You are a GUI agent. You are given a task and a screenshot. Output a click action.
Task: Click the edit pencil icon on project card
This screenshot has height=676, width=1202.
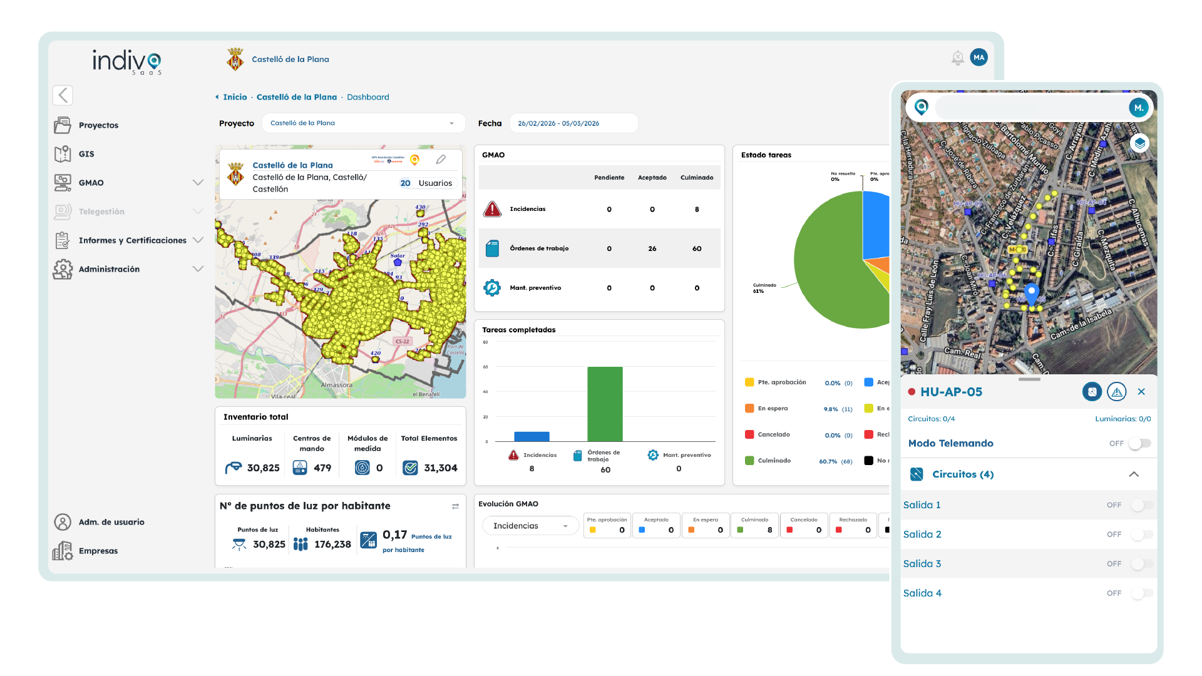(441, 160)
